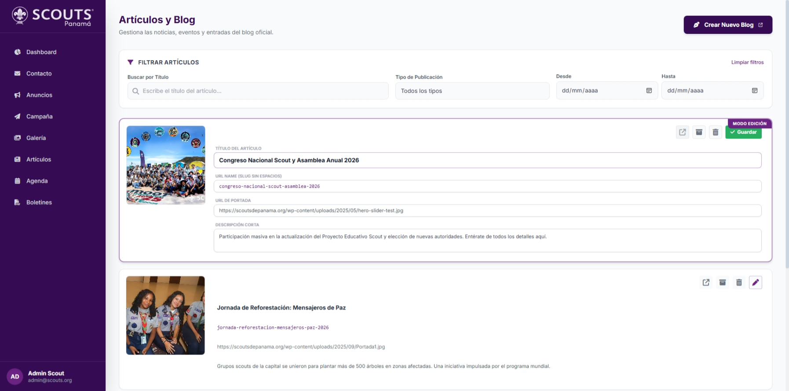Save the article with Guardar button
The width and height of the screenshot is (789, 391).
coord(743,132)
